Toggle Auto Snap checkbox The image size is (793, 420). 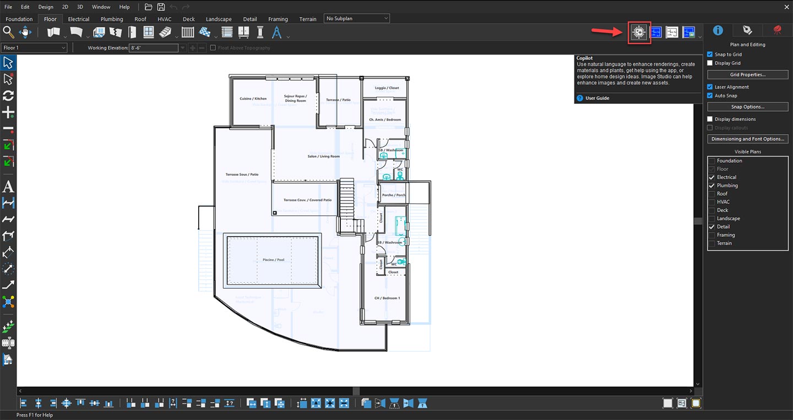point(710,96)
